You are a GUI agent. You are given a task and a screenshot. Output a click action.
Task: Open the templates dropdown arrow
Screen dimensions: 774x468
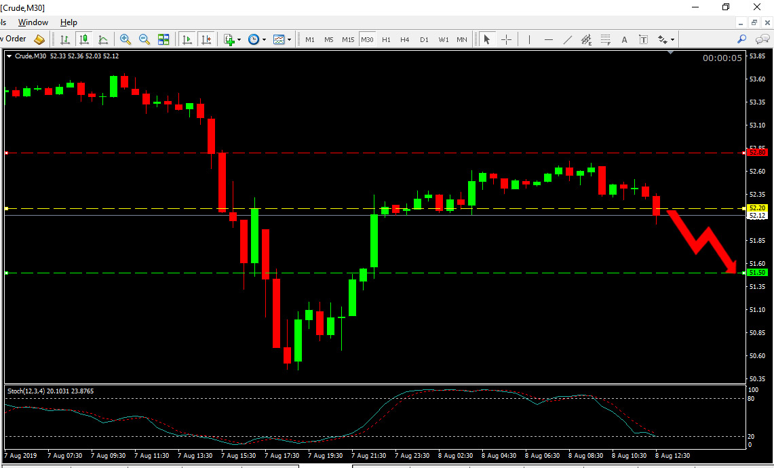pos(289,40)
